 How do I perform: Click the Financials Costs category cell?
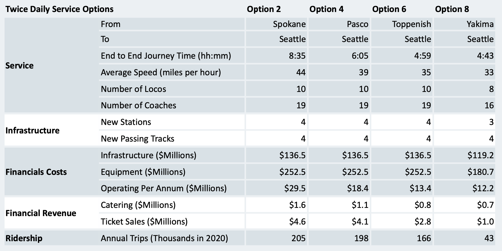(36, 172)
